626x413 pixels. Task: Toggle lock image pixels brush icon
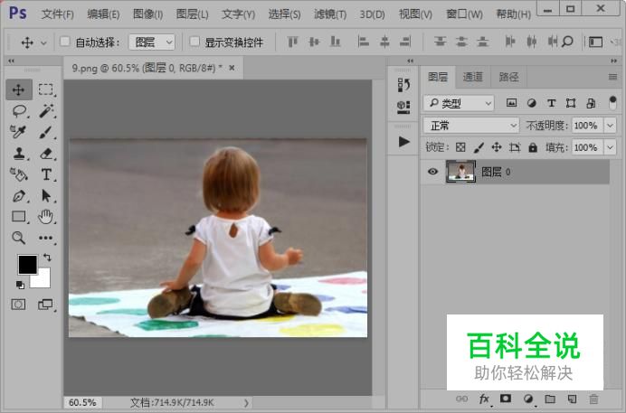(x=479, y=147)
